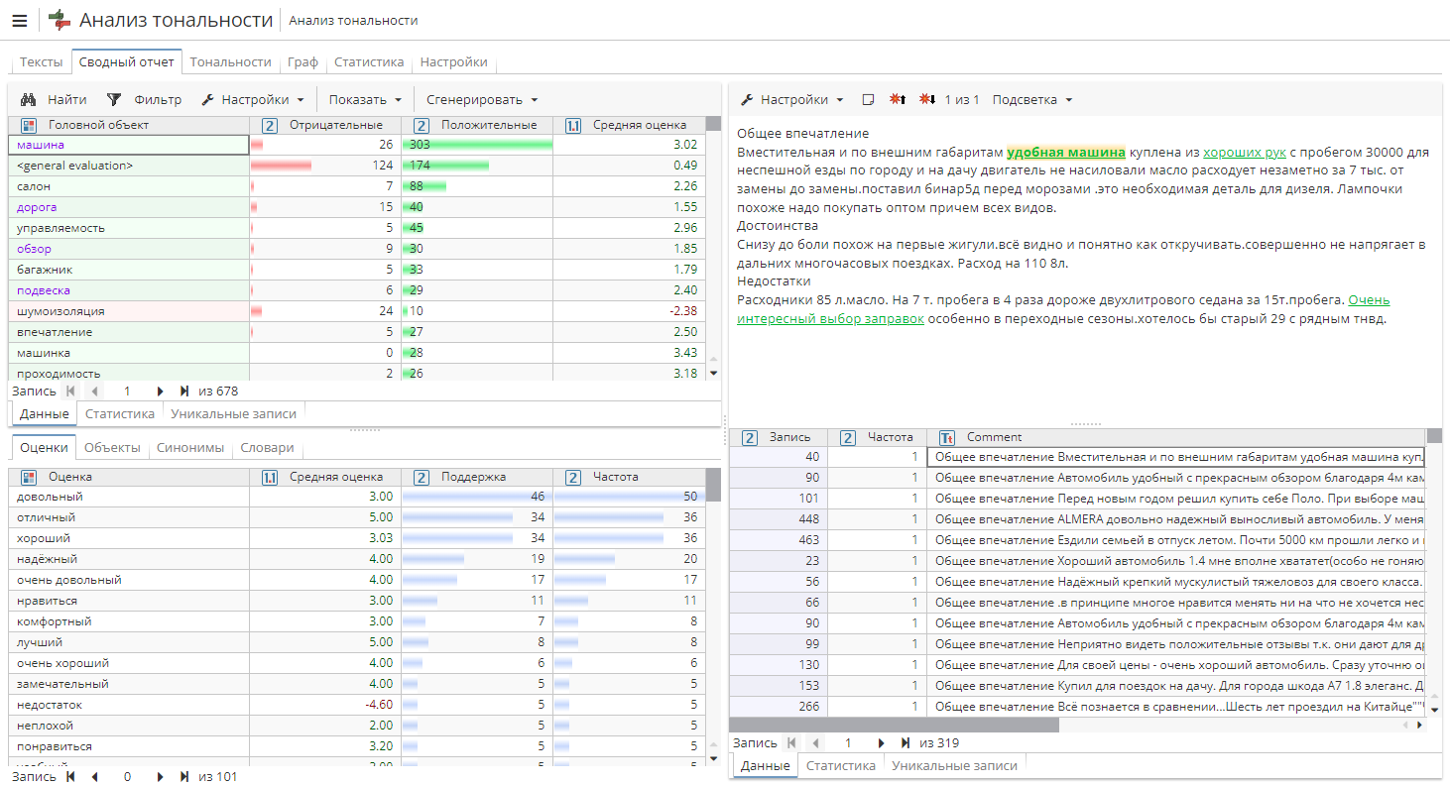Open the top Статистика tab

click(369, 61)
